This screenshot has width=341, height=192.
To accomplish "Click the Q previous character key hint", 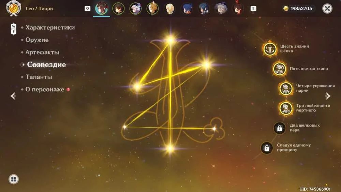I will [x=87, y=9].
